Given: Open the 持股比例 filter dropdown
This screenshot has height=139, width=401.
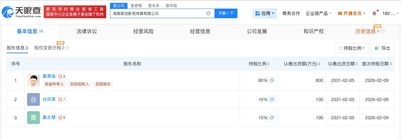Looking at the screenshot, I should click(x=351, y=48).
